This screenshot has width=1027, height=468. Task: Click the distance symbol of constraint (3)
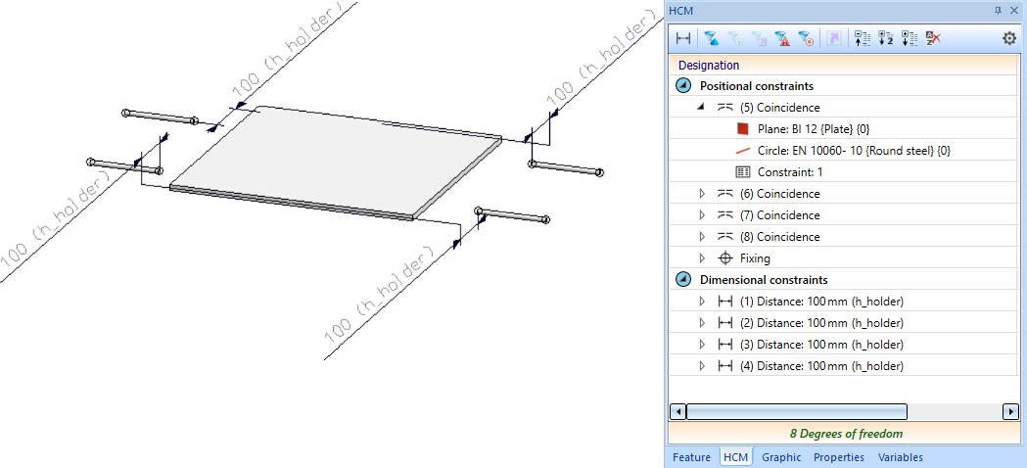[725, 344]
